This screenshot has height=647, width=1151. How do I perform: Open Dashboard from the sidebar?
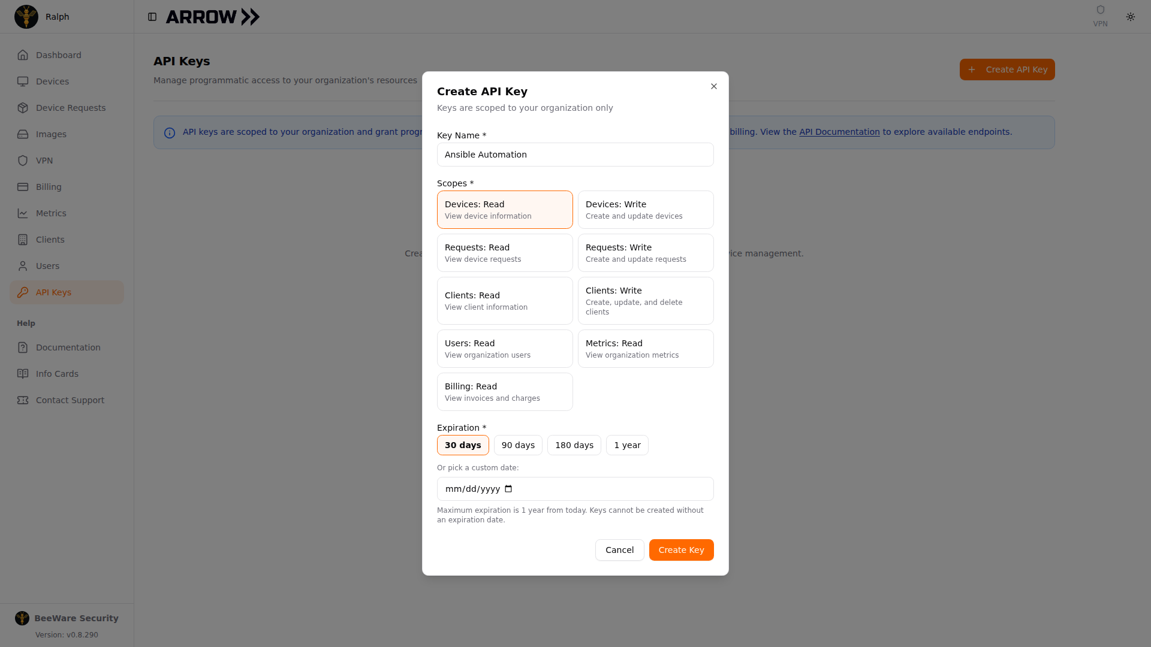tap(67, 55)
